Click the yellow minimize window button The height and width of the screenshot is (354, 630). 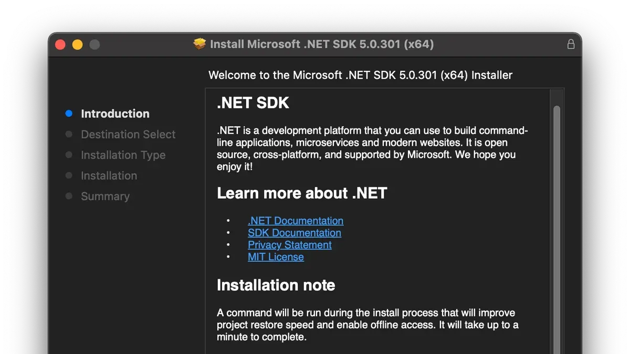point(77,45)
